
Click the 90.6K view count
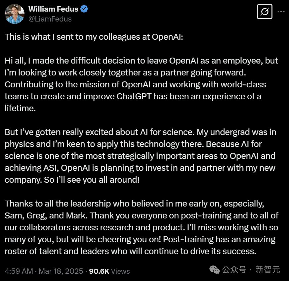(99, 271)
